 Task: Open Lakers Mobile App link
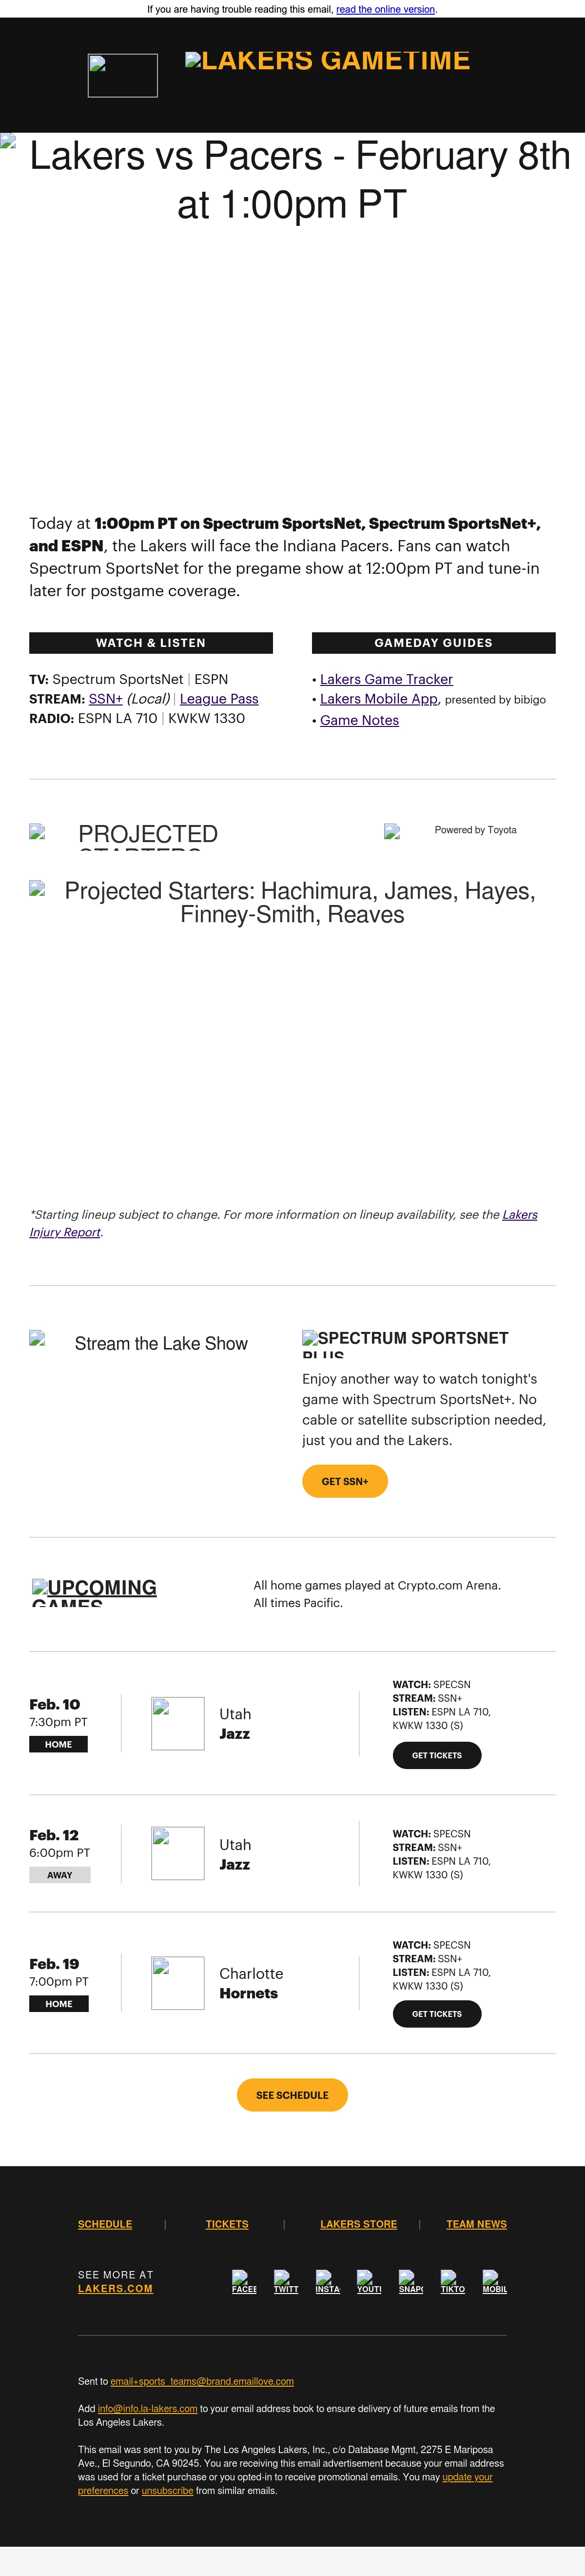379,699
